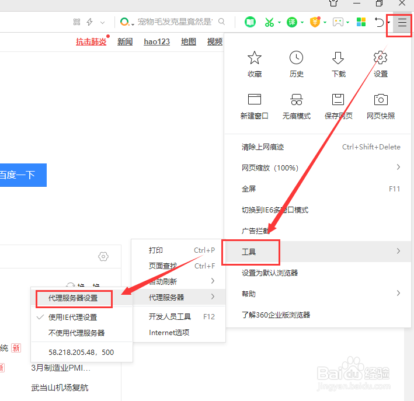Viewport: 414px width, 401px height.
Task: Click 清除上网痕迹 menu entry
Action: pos(318,147)
